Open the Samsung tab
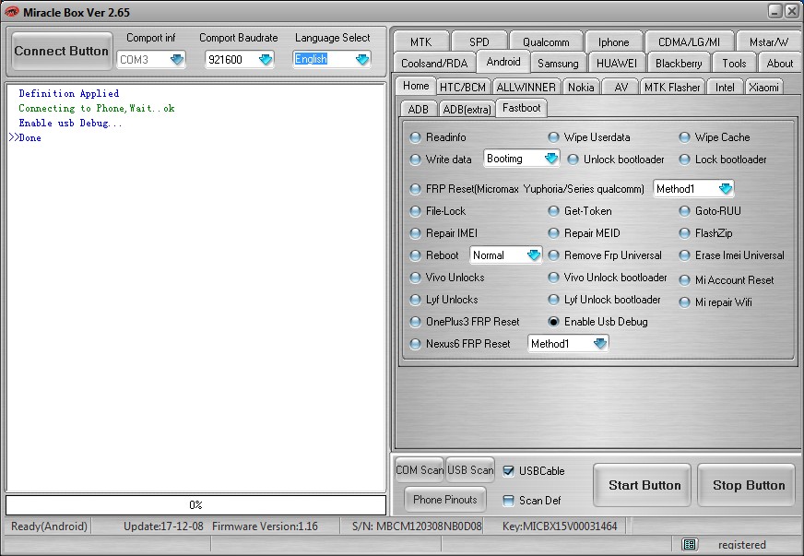 pos(558,63)
